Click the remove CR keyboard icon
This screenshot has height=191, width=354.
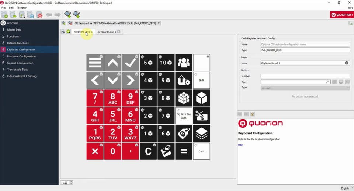pyautogui.click(x=70, y=23)
